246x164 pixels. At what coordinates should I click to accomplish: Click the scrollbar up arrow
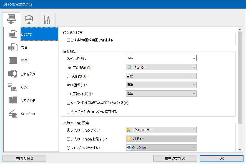tap(240, 29)
